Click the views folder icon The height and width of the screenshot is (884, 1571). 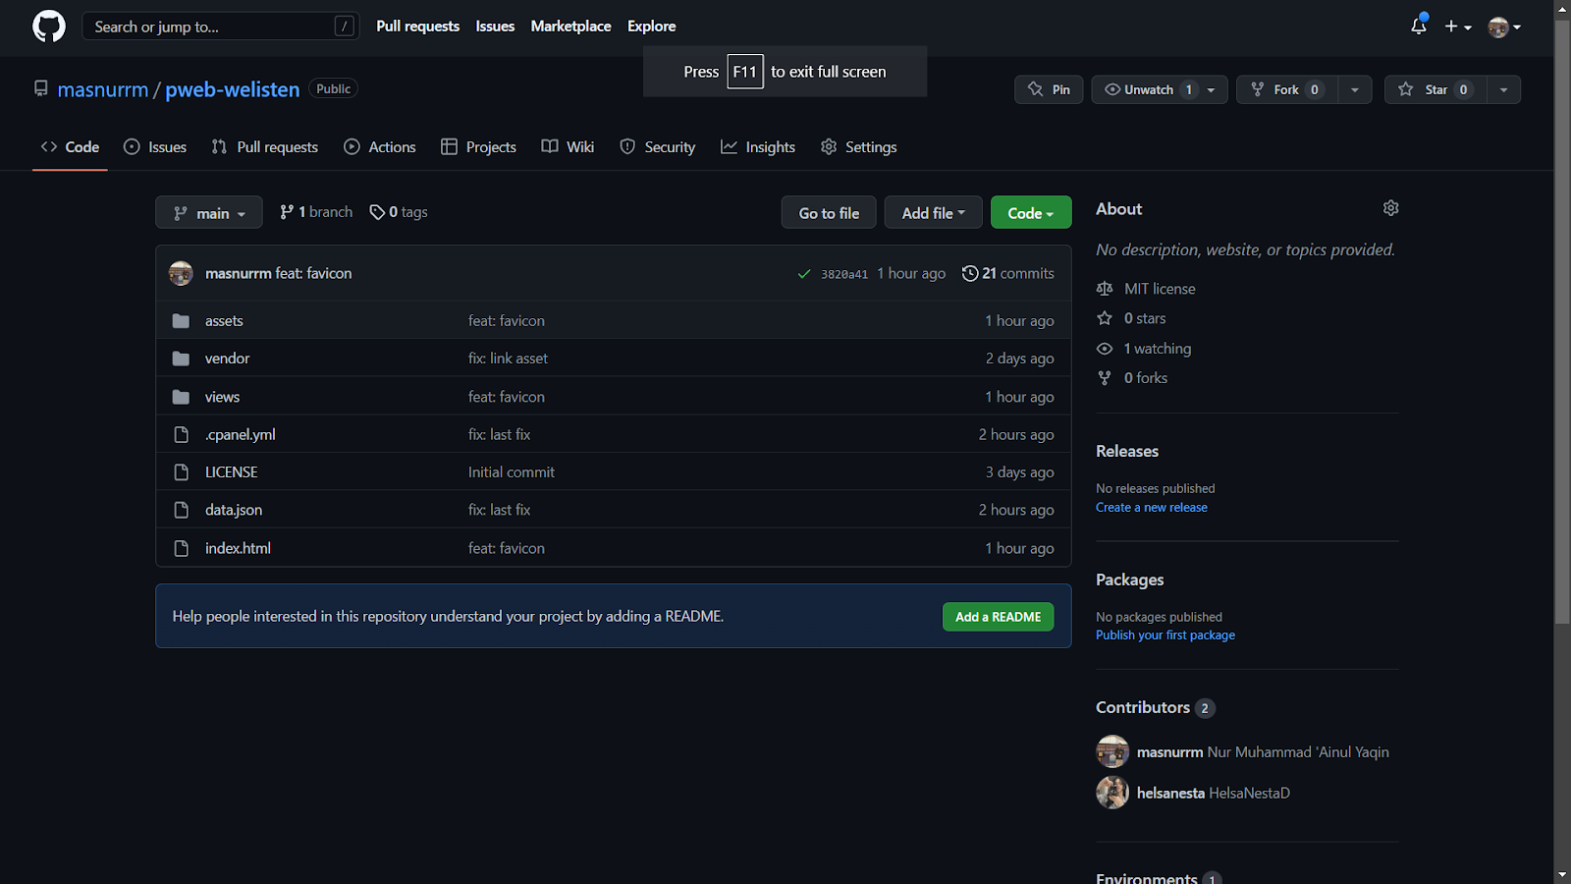(x=181, y=397)
